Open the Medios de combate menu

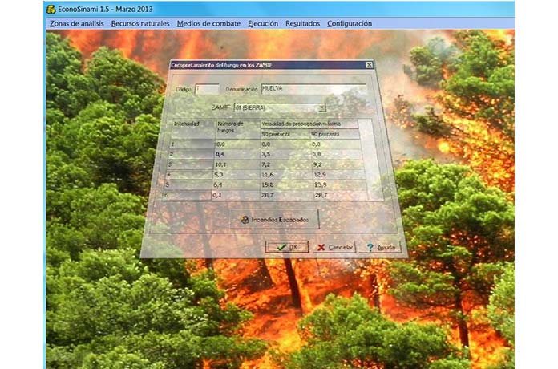209,24
